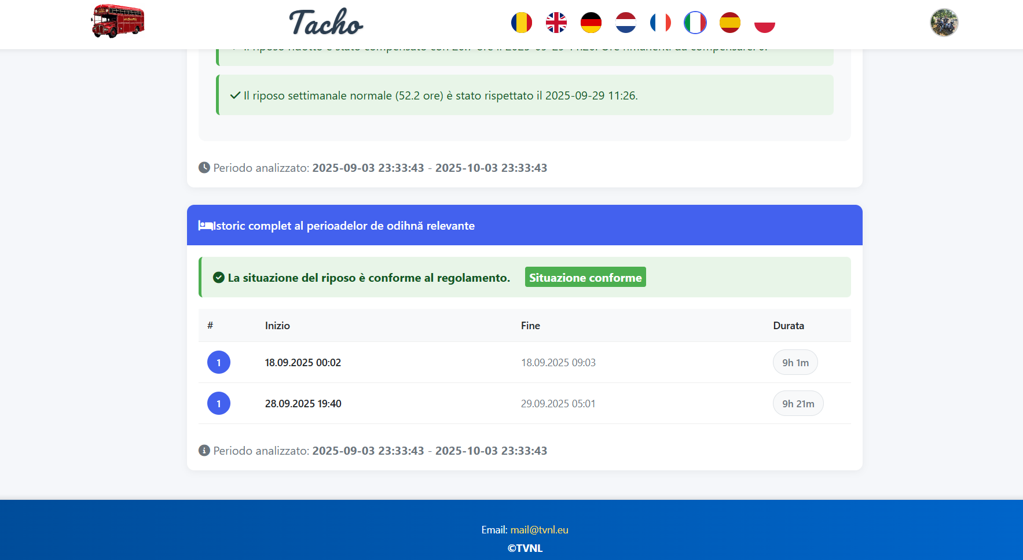The width and height of the screenshot is (1023, 560).
Task: Select row starting 18.09.2025 00:02
Action: [303, 363]
